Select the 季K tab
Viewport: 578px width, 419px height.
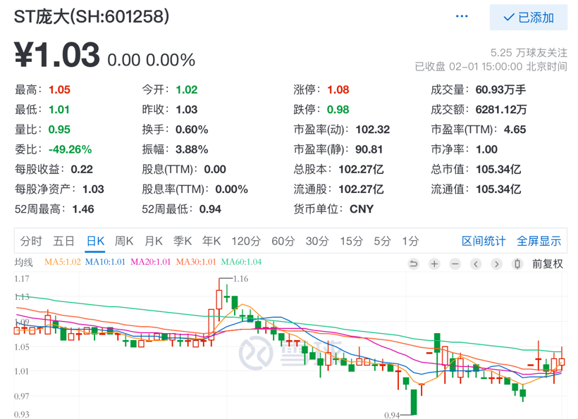coord(183,241)
